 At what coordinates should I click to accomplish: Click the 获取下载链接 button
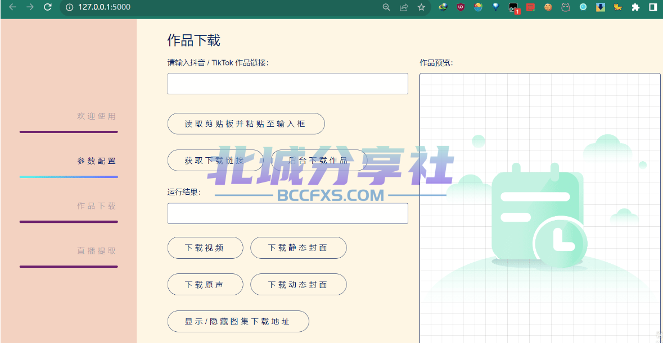(215, 161)
